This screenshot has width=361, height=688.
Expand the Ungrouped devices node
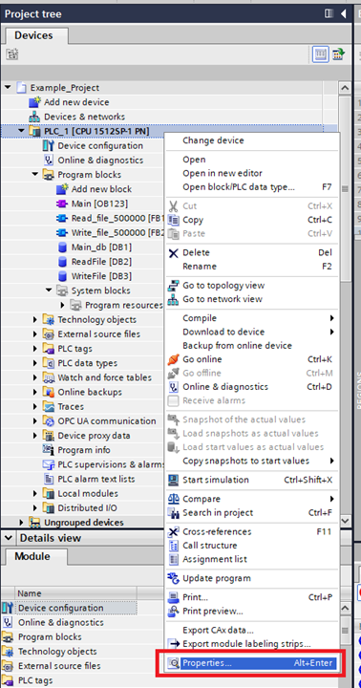[x=21, y=522]
